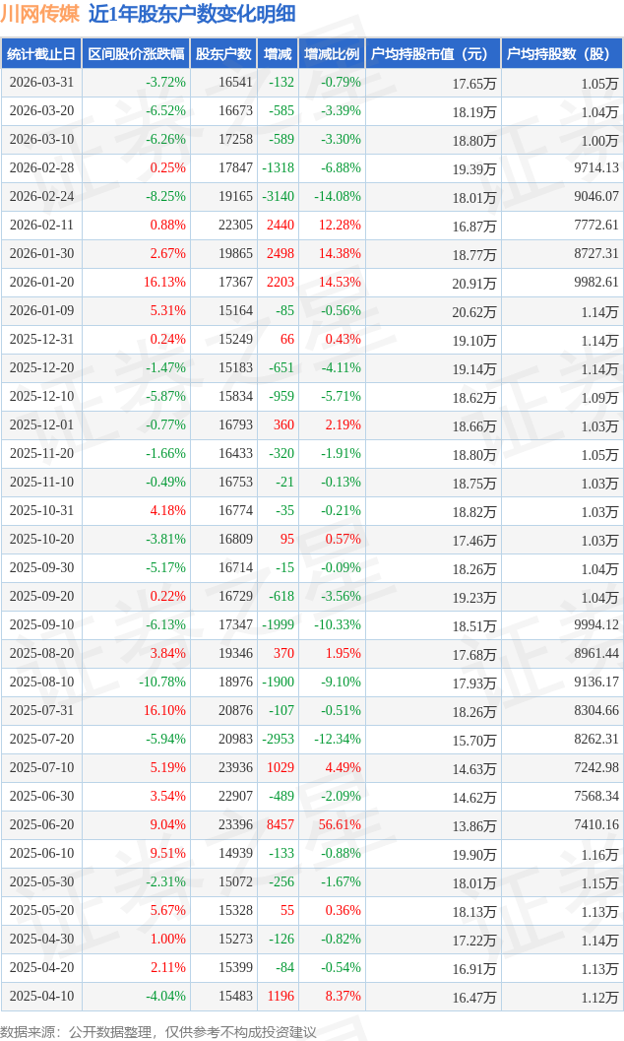The image size is (624, 1041).
Task: Click the -10.78% price change cell
Action: [161, 683]
